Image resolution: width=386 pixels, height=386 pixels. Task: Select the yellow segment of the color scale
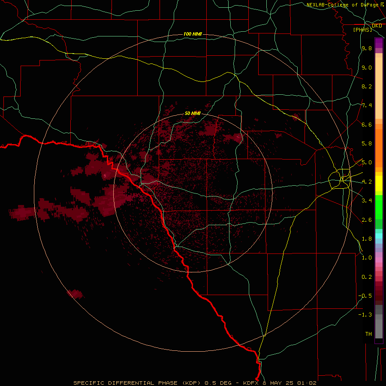(379, 184)
